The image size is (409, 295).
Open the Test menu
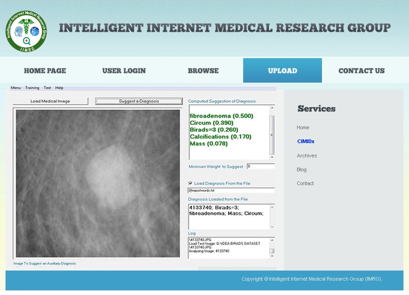[x=47, y=88]
